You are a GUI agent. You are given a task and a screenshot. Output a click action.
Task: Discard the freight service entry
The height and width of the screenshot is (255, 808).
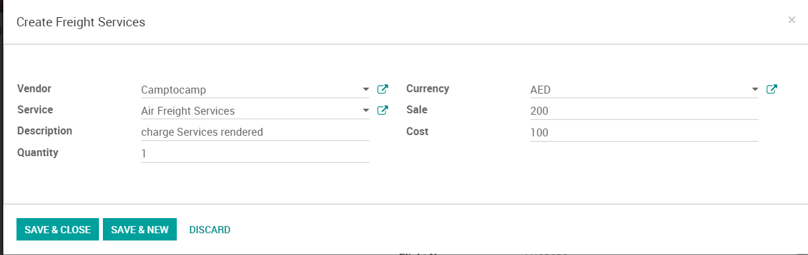coord(210,229)
